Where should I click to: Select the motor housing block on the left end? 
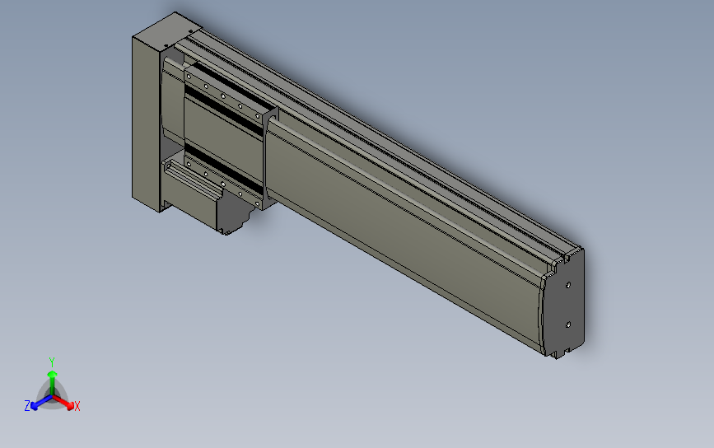coord(146,123)
